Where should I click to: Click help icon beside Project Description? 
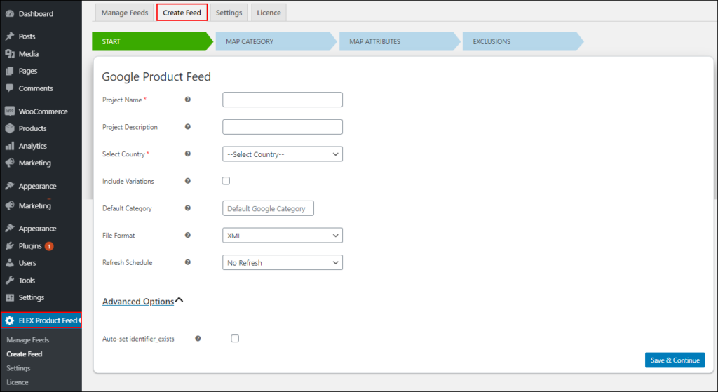pyautogui.click(x=188, y=126)
